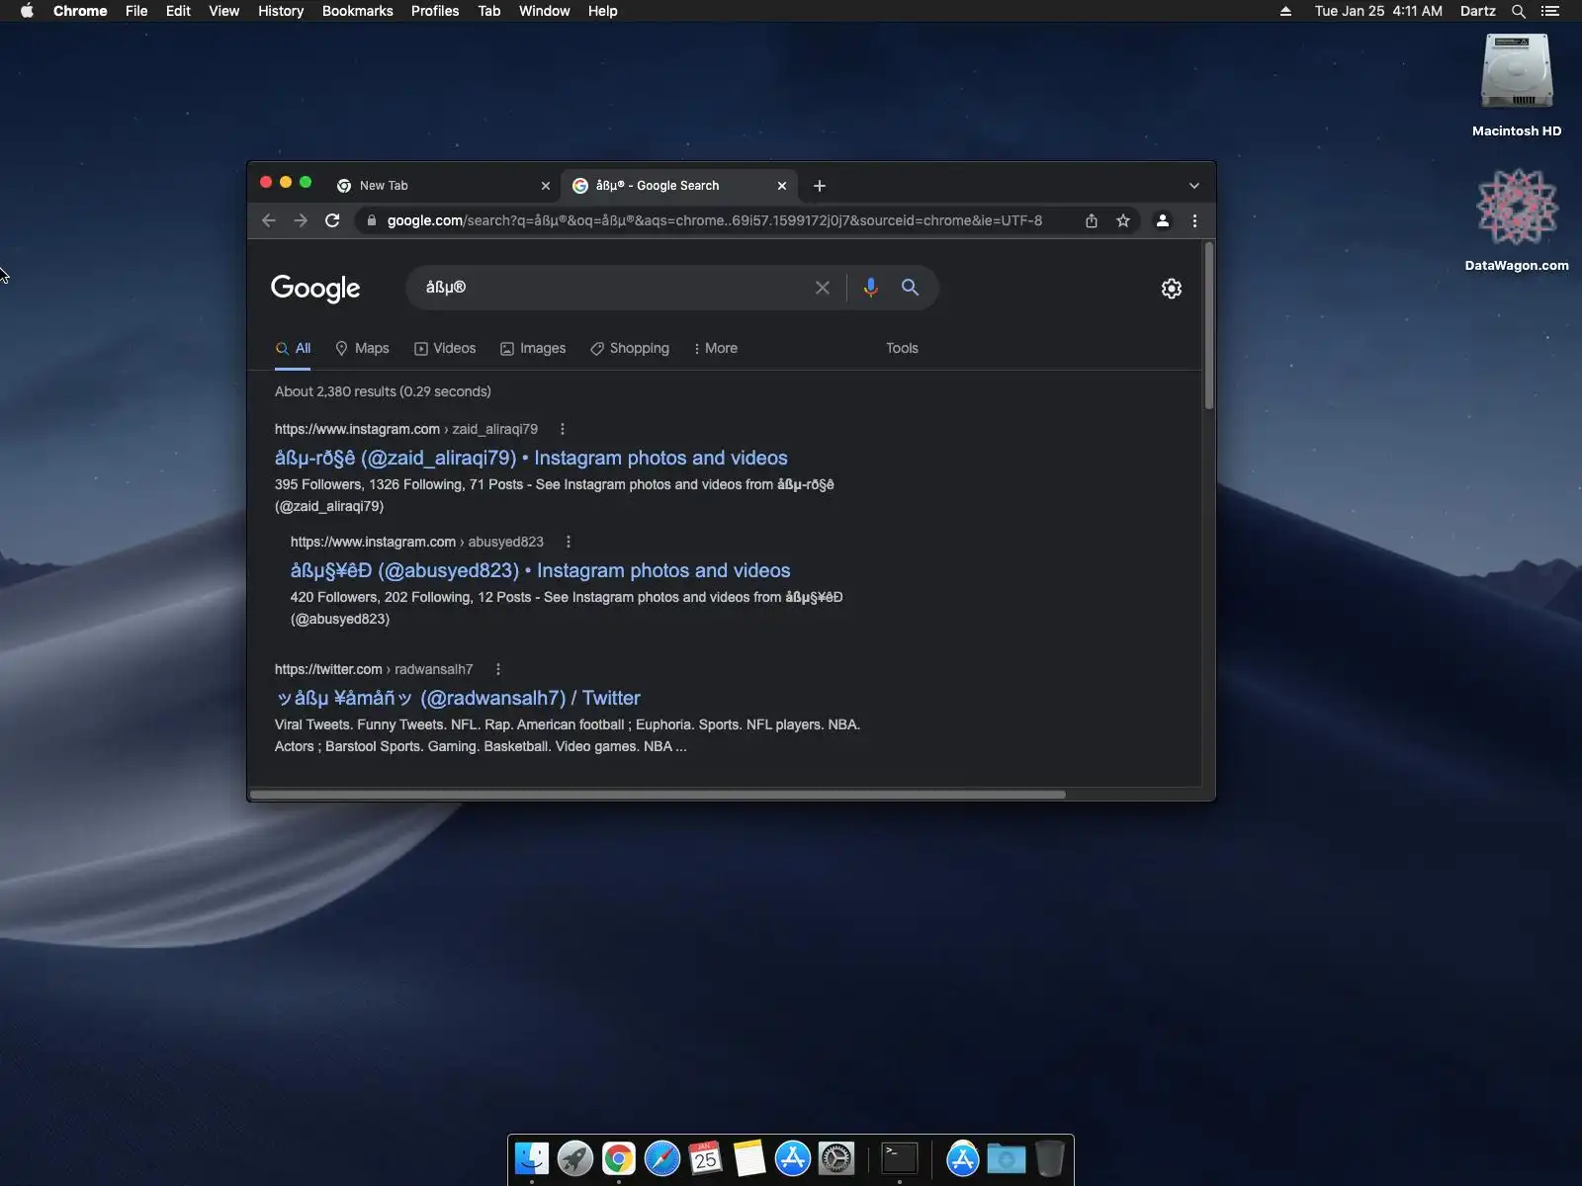This screenshot has height=1186, width=1582.
Task: Switch to Maps results
Action: click(362, 348)
